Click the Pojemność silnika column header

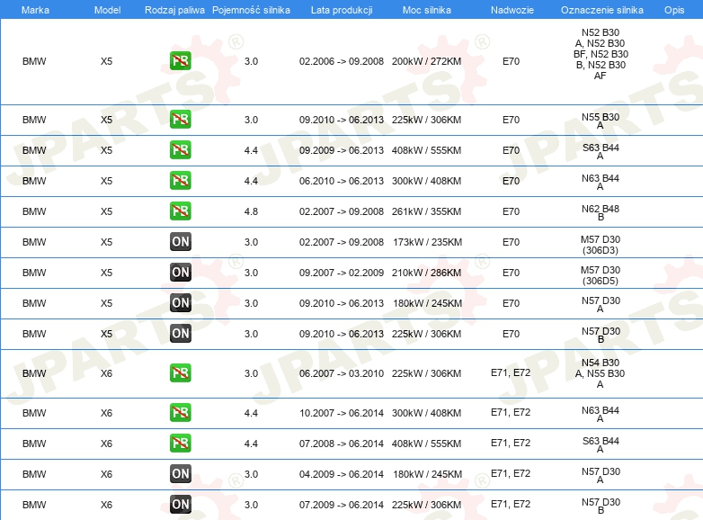click(251, 9)
